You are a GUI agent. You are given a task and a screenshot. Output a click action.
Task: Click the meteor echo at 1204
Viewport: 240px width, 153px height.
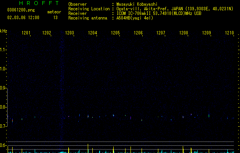[88, 116]
